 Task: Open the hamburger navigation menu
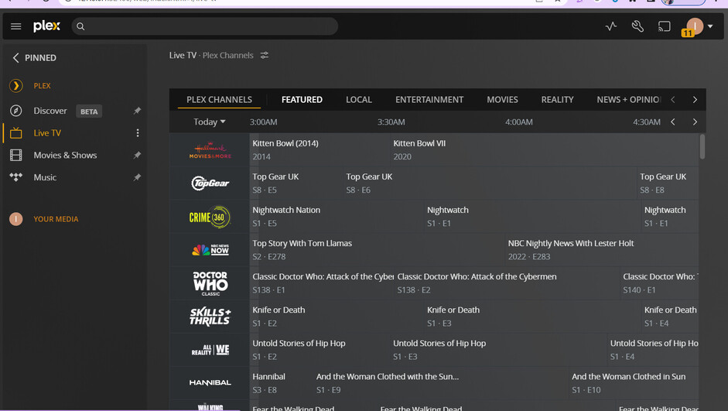(x=15, y=26)
